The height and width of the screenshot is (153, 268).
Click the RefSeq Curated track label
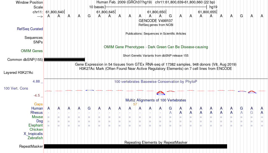[30, 29]
